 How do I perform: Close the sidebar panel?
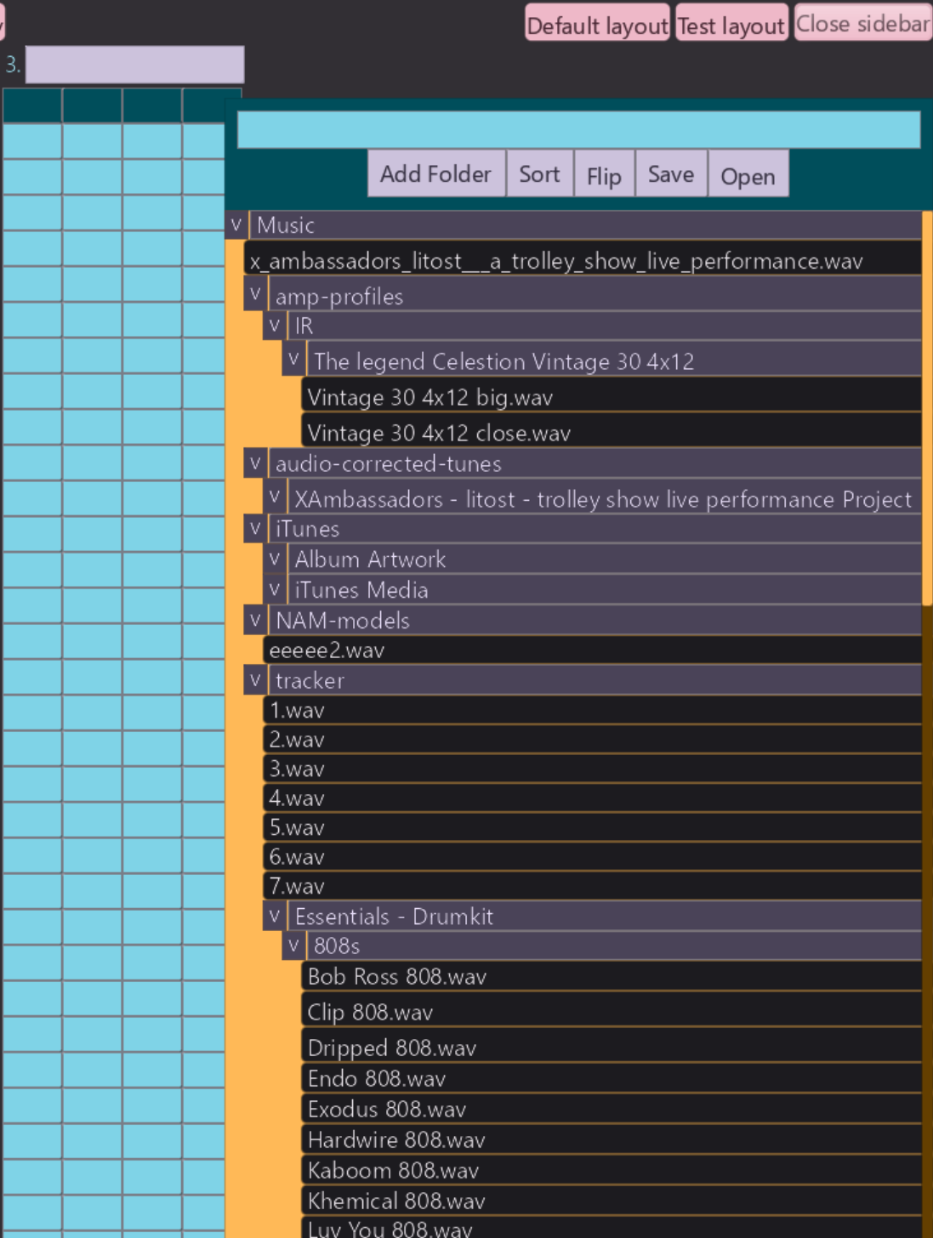tap(862, 24)
